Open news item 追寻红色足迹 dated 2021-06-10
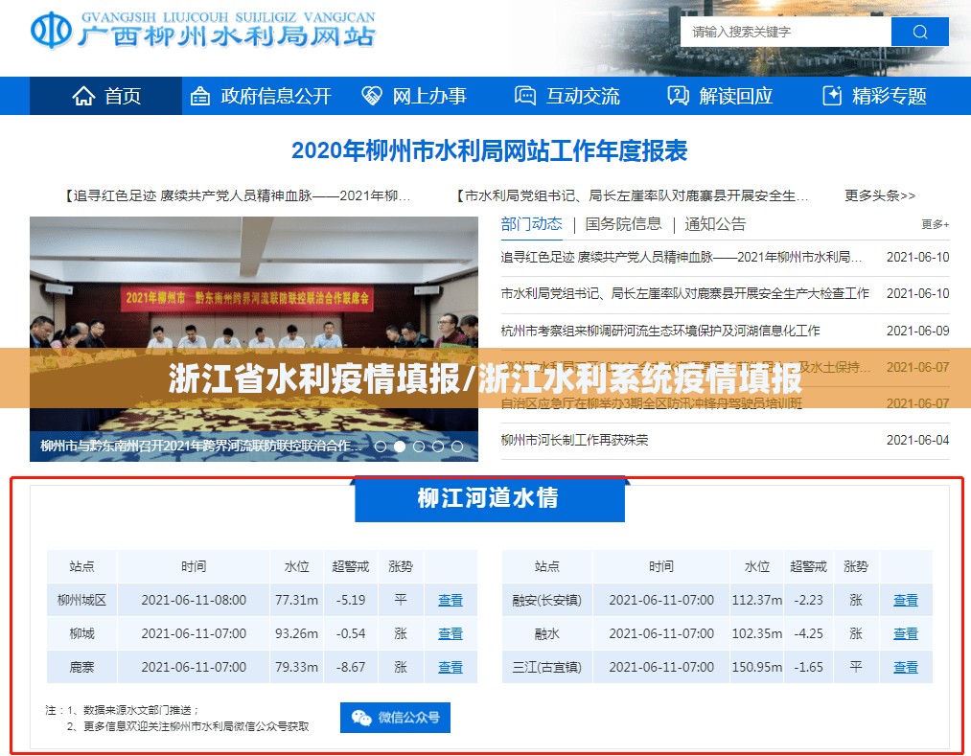This screenshot has width=971, height=756. pyautogui.click(x=682, y=257)
